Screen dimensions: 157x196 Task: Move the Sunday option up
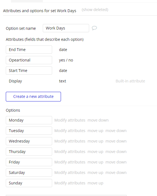click(x=95, y=183)
